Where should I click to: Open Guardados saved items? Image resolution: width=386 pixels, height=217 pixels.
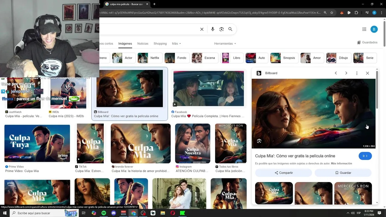click(367, 42)
